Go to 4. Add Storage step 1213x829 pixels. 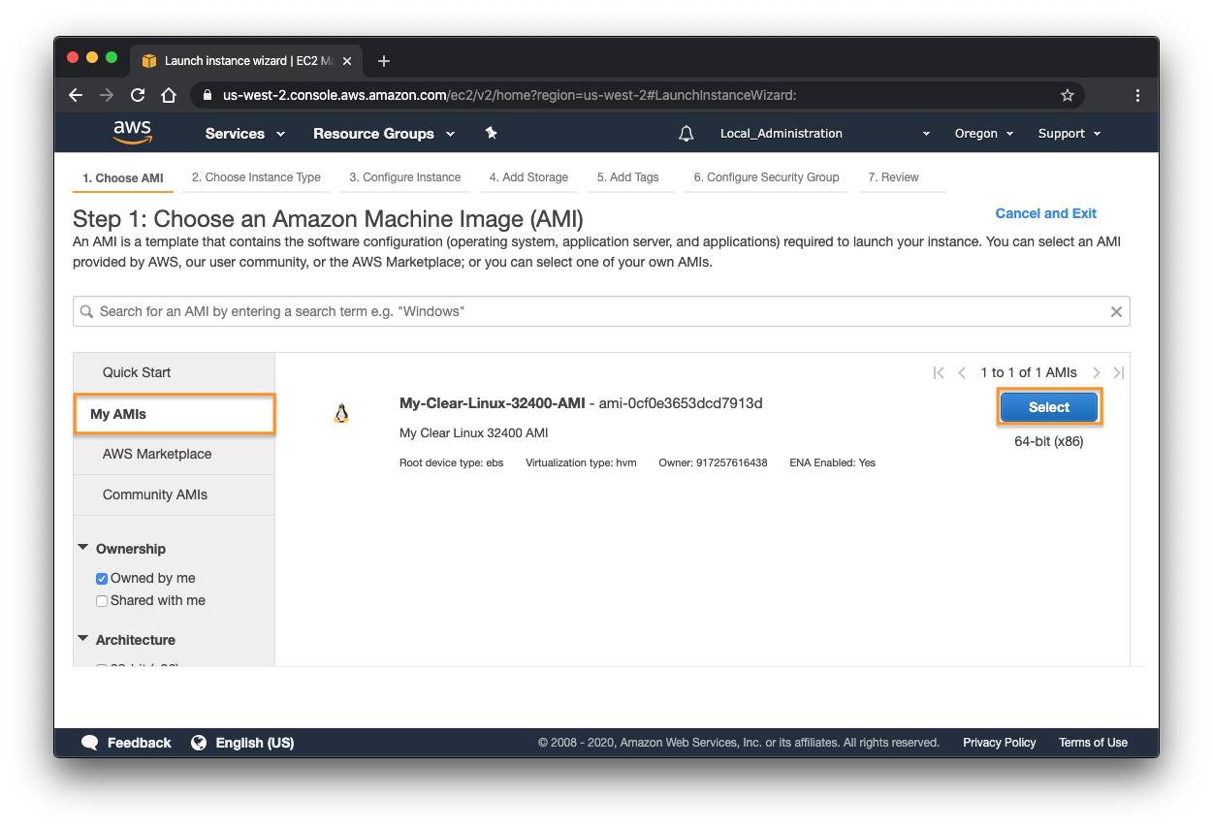click(x=528, y=177)
